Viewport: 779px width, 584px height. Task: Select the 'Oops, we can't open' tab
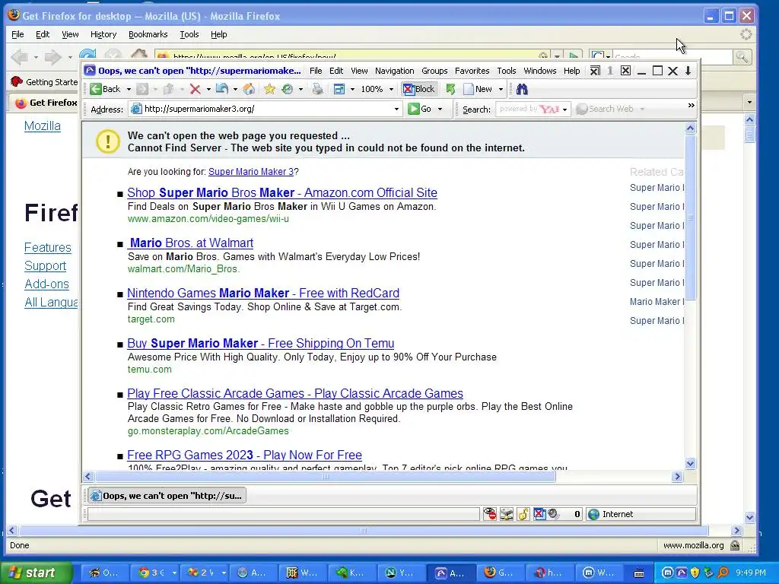[167, 496]
